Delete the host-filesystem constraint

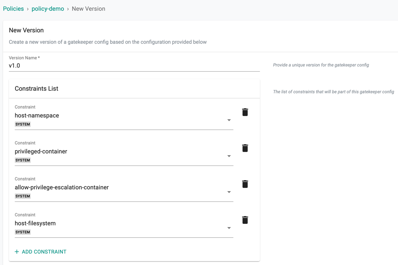click(245, 220)
